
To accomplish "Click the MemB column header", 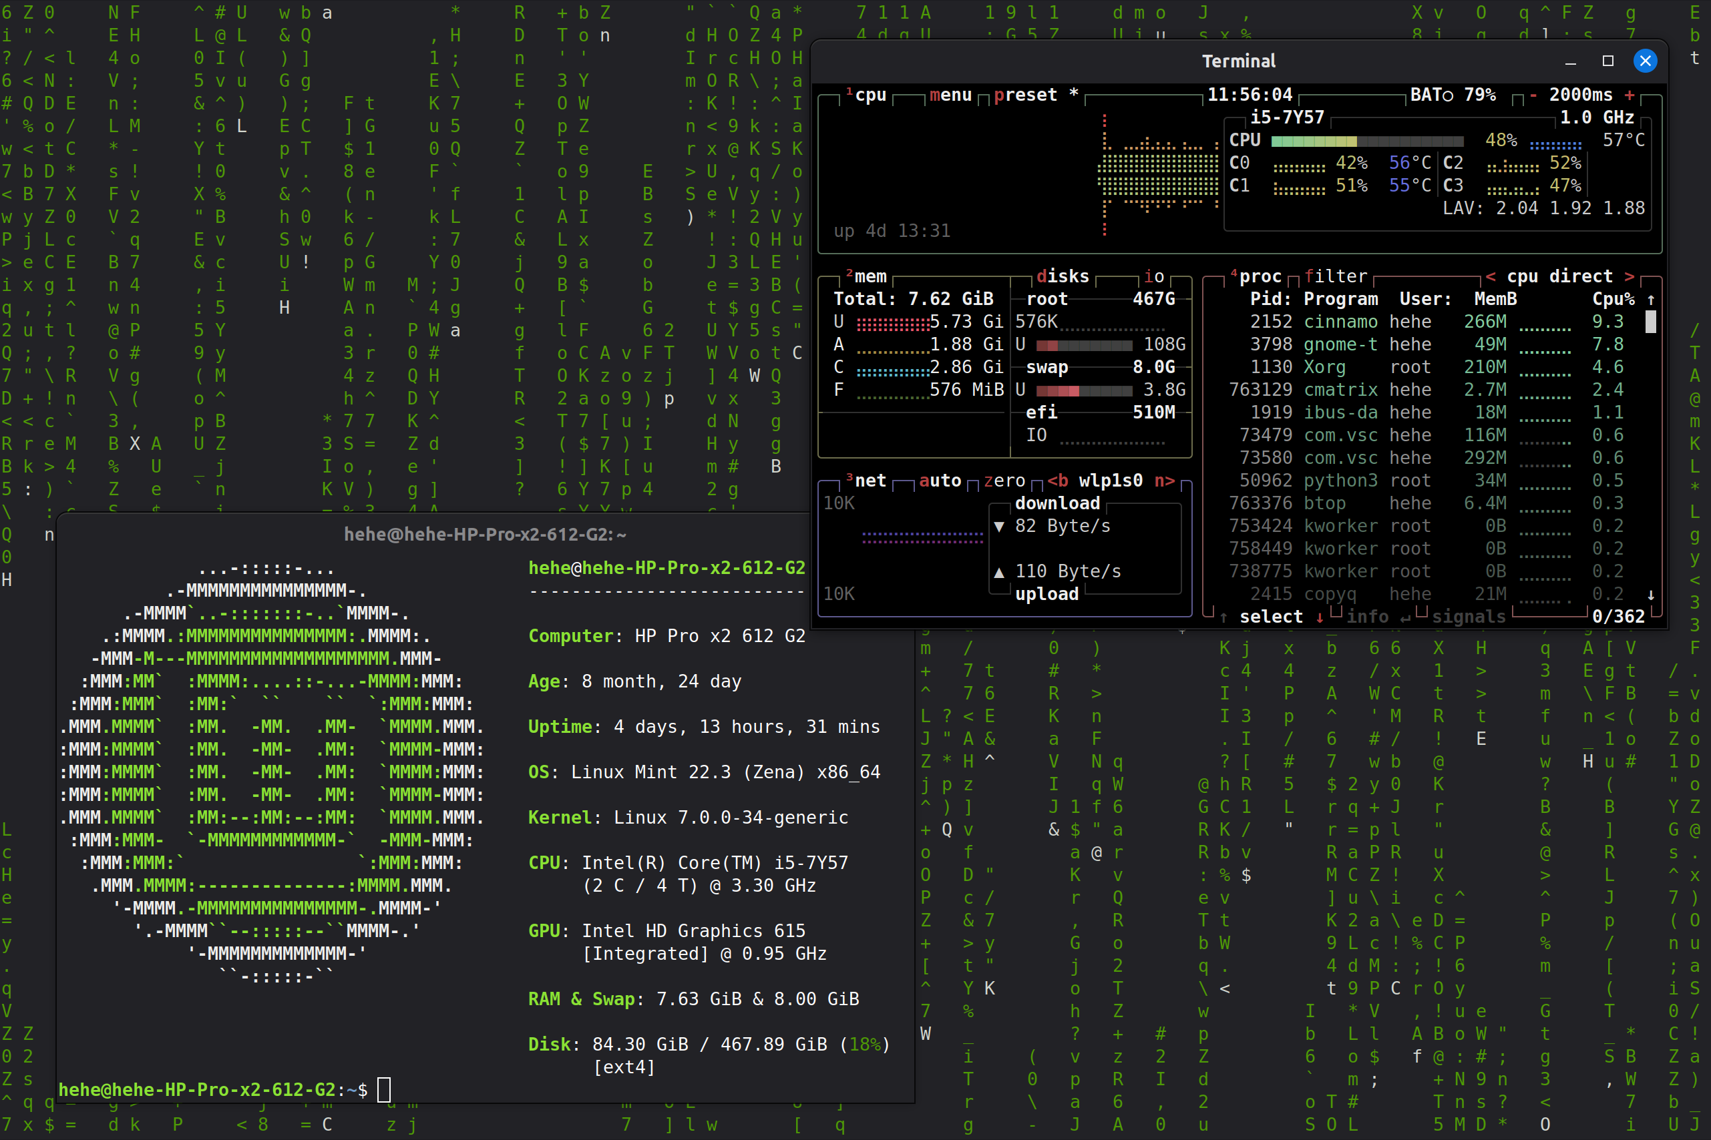I will point(1495,299).
